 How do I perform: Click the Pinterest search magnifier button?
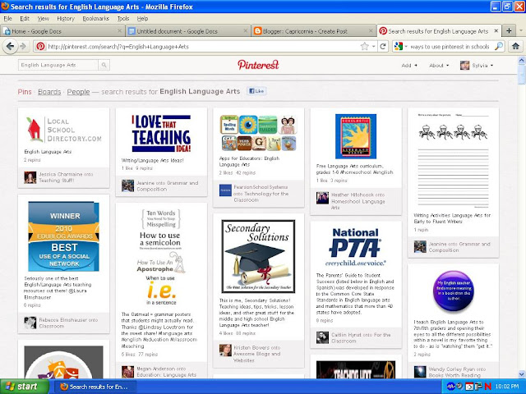click(x=104, y=65)
